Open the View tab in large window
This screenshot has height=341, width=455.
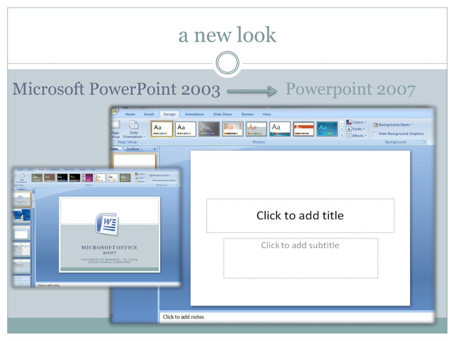point(267,114)
